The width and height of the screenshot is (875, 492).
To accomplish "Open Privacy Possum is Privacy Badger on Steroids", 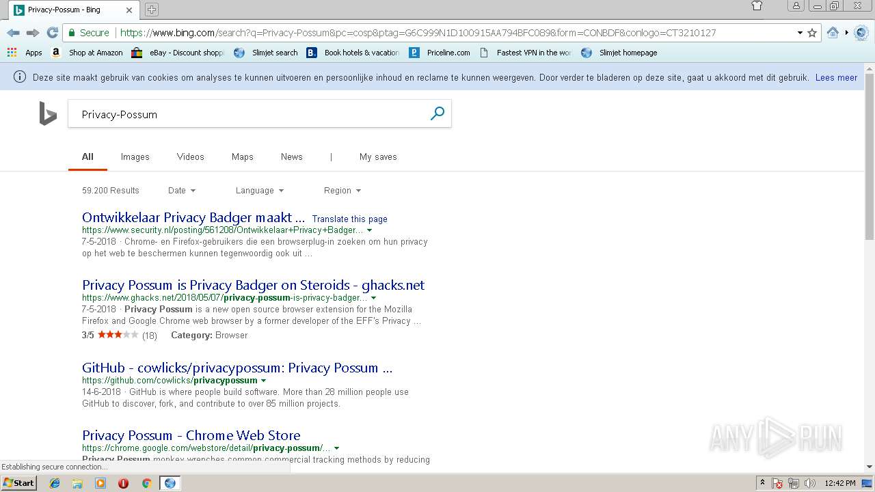I will [x=253, y=285].
